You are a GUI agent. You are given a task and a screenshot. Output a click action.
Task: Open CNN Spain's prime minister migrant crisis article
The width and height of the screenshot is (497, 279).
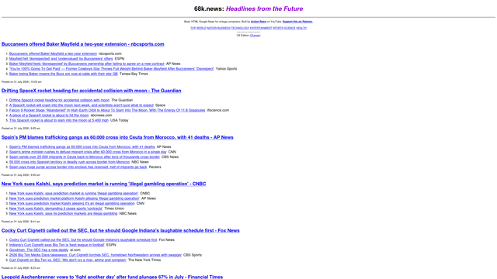coord(88,152)
